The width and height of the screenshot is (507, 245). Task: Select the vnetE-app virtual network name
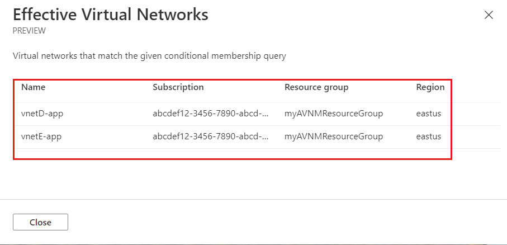tap(41, 136)
